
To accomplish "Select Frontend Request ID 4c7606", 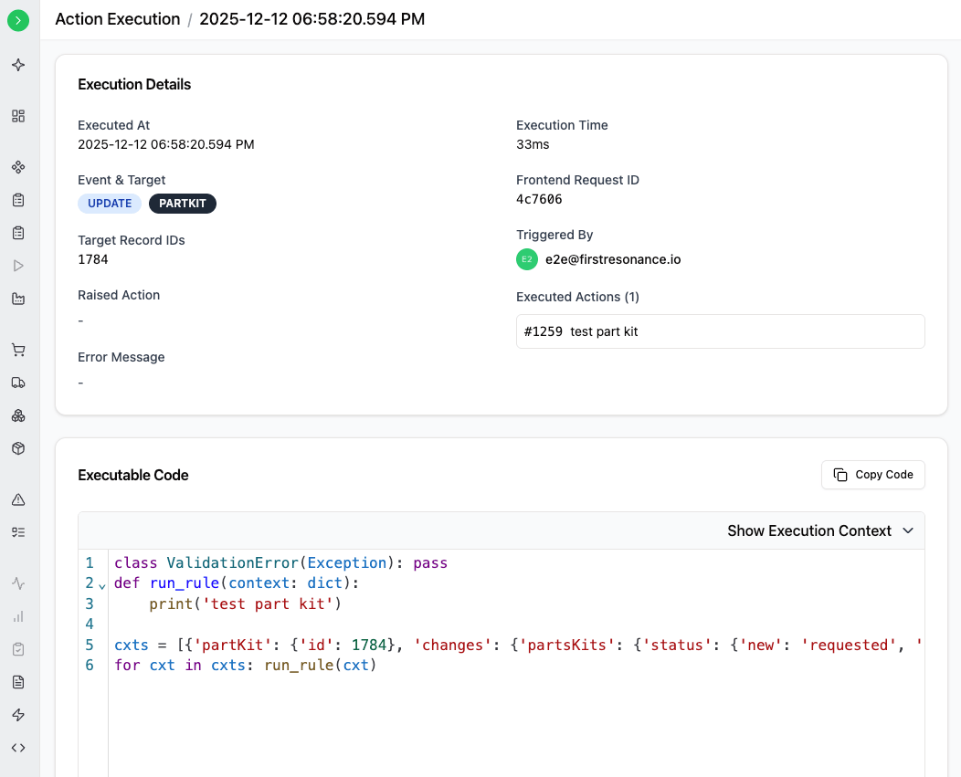I will click(539, 199).
